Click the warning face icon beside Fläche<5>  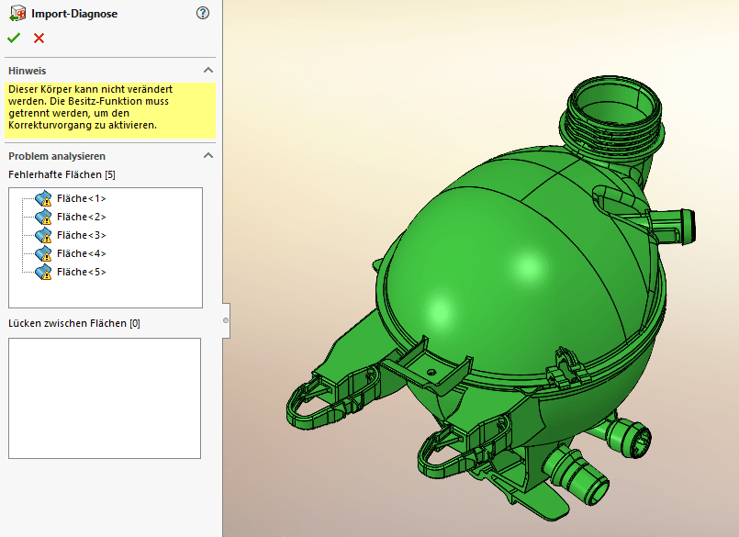pyautogui.click(x=43, y=272)
